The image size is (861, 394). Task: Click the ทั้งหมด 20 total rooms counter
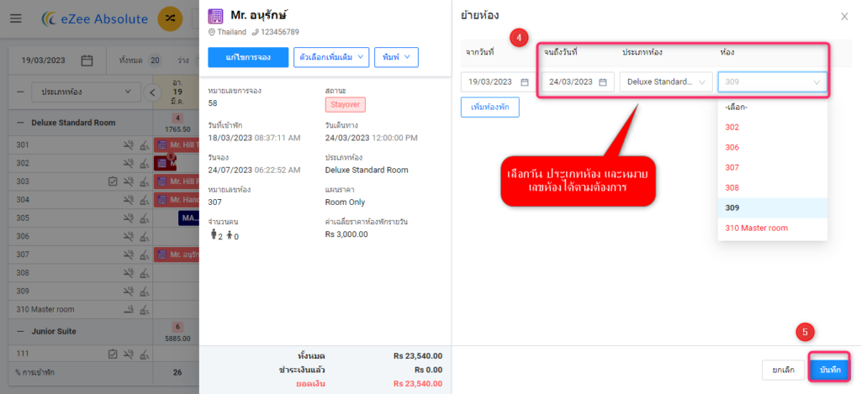(x=140, y=60)
